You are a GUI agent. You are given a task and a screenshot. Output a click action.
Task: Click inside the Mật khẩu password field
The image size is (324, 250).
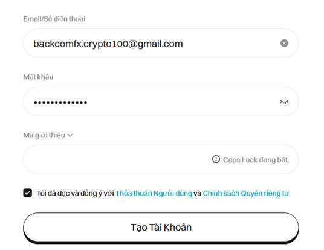[161, 102]
